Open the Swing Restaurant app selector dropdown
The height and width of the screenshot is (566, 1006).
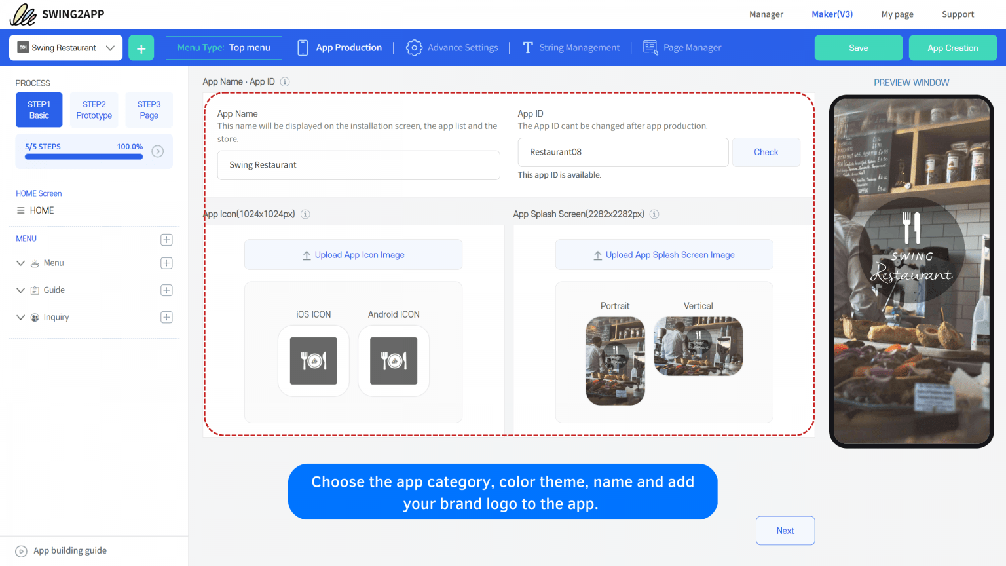pyautogui.click(x=65, y=47)
